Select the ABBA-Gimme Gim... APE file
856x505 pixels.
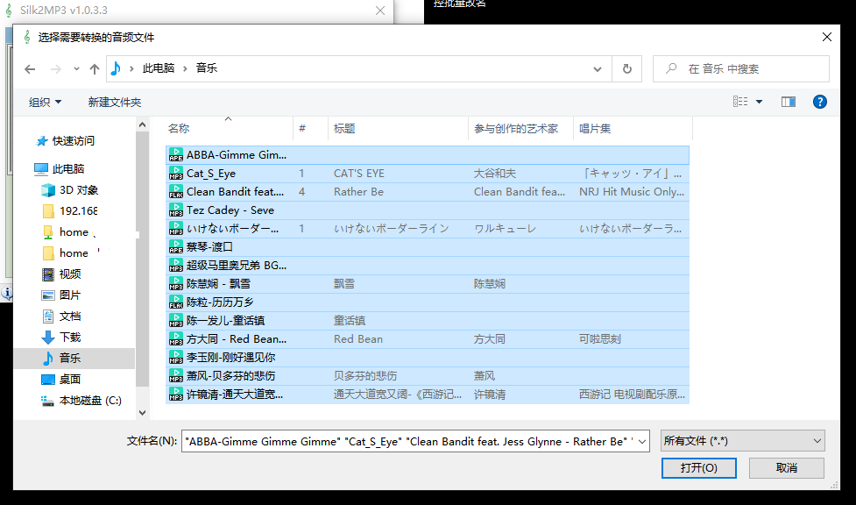click(428, 155)
